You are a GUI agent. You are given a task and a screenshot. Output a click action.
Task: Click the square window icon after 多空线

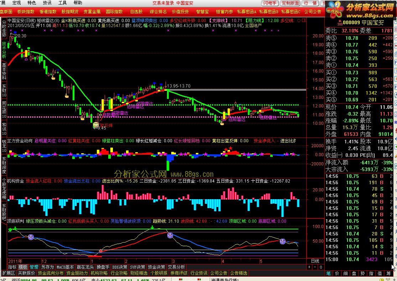[304, 21]
